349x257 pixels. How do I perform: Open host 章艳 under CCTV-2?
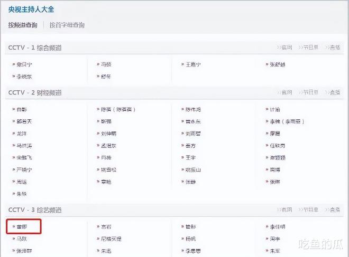click(106, 182)
